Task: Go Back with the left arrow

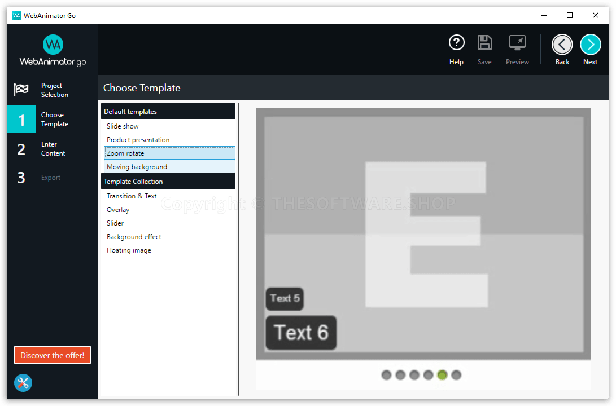Action: coord(562,45)
